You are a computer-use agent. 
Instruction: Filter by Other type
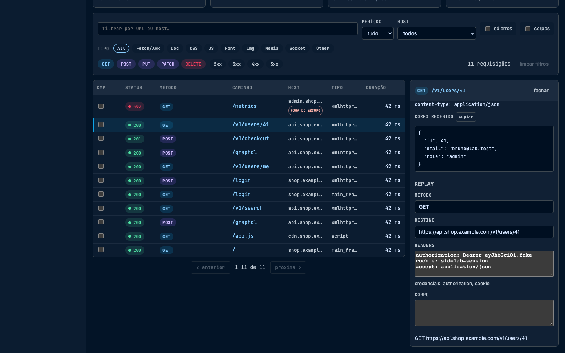[323, 48]
